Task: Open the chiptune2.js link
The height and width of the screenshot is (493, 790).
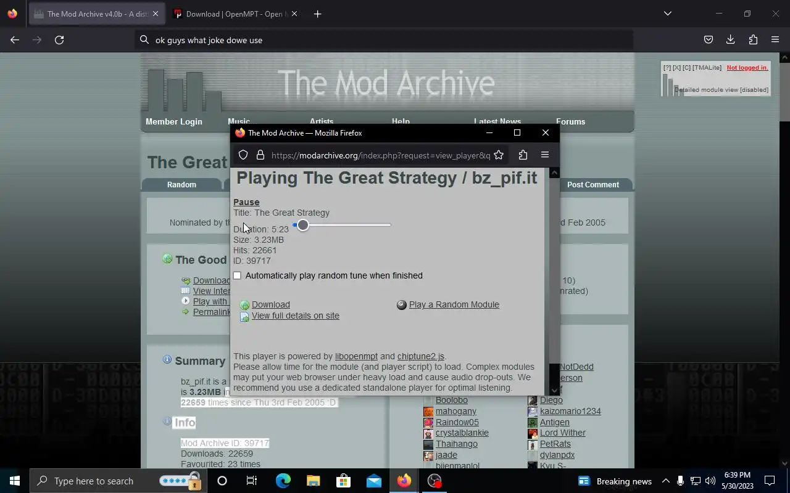Action: click(x=421, y=356)
